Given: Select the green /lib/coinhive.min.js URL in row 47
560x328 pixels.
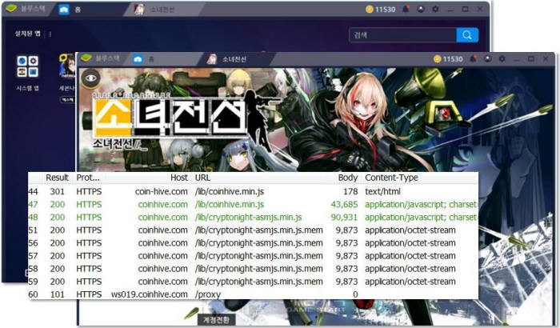Looking at the screenshot, I should coord(230,204).
